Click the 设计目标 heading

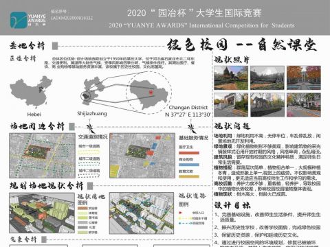232,205
